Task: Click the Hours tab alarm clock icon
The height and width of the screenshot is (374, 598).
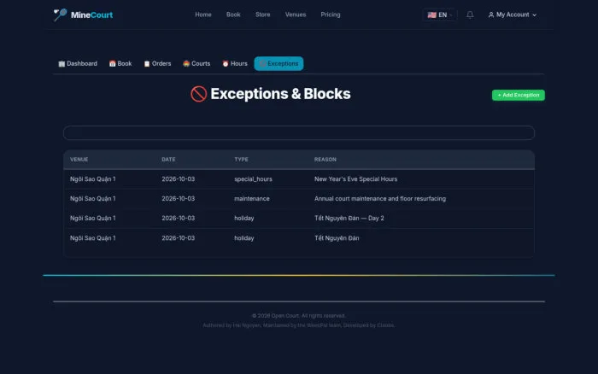Action: [x=226, y=64]
